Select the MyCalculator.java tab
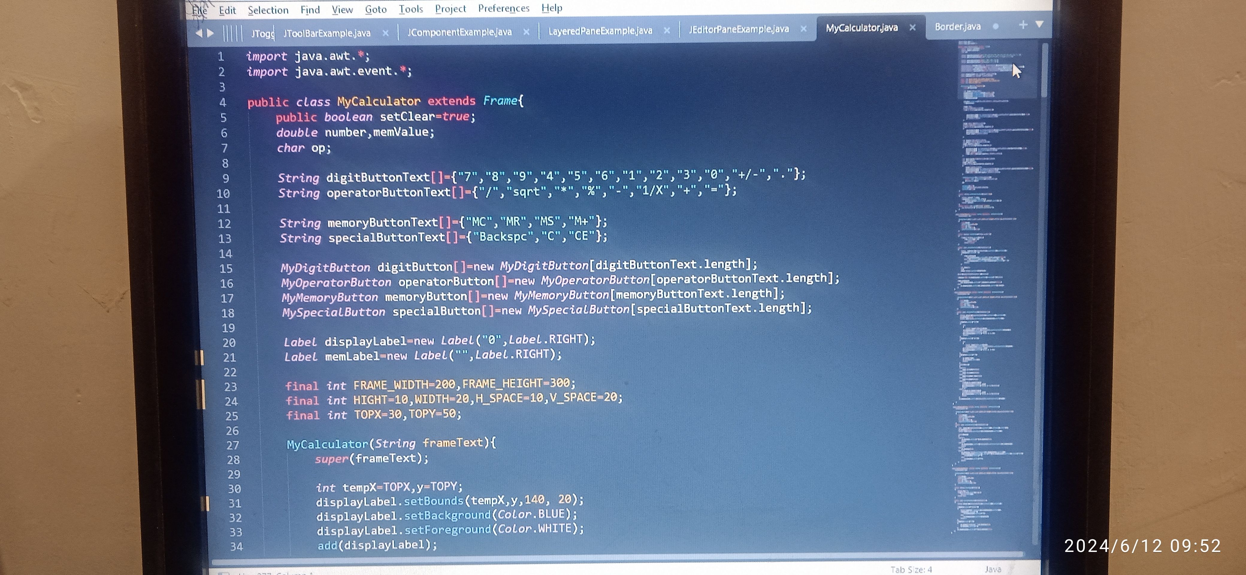This screenshot has width=1246, height=575. coord(861,28)
